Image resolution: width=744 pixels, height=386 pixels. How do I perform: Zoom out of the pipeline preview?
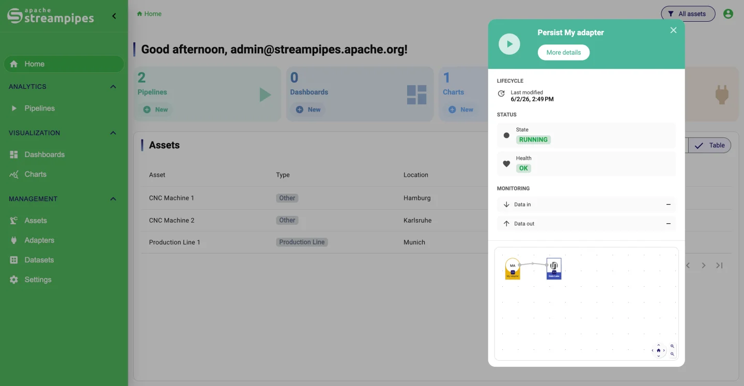coord(672,354)
